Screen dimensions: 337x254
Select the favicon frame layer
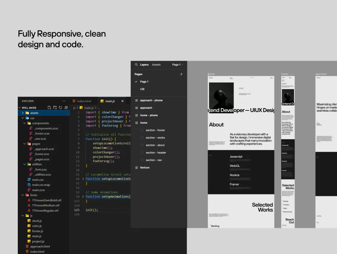point(145,168)
